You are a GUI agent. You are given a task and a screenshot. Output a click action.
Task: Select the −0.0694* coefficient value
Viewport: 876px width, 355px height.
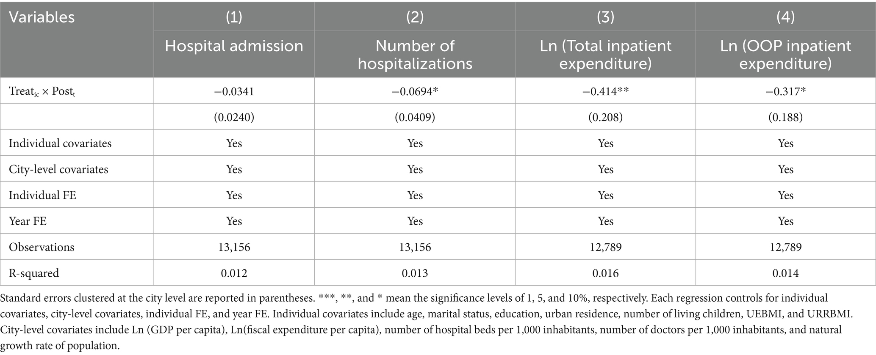pyautogui.click(x=415, y=91)
